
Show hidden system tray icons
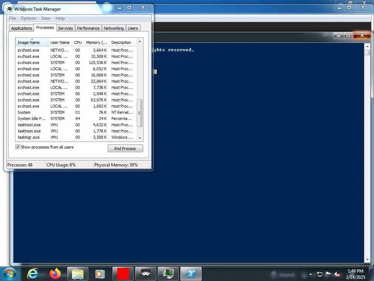tap(310, 274)
